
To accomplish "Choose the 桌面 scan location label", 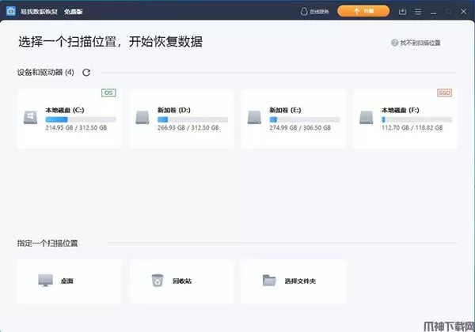I will point(67,281).
